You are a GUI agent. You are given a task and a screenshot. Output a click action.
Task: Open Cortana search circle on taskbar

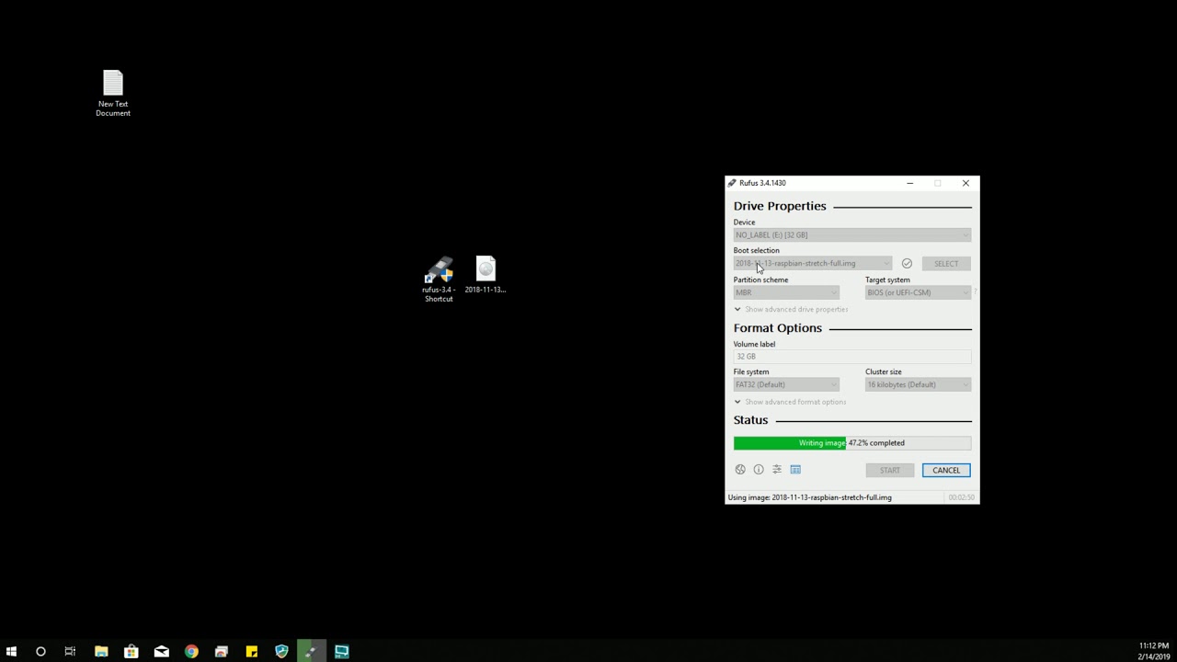pyautogui.click(x=40, y=651)
